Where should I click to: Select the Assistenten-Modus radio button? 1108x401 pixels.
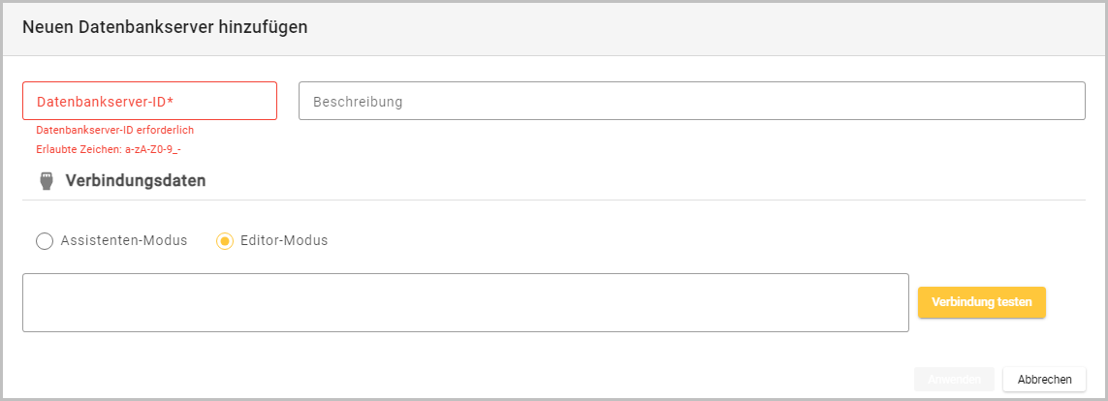tap(44, 241)
